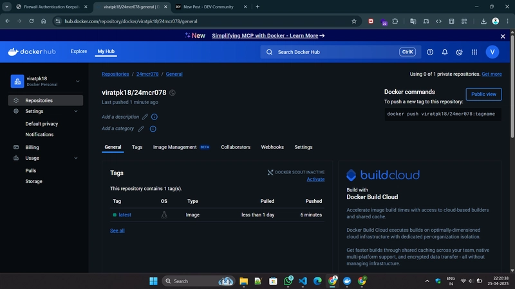Image resolution: width=515 pixels, height=289 pixels.
Task: Open the Webhooks tab
Action: [272, 147]
